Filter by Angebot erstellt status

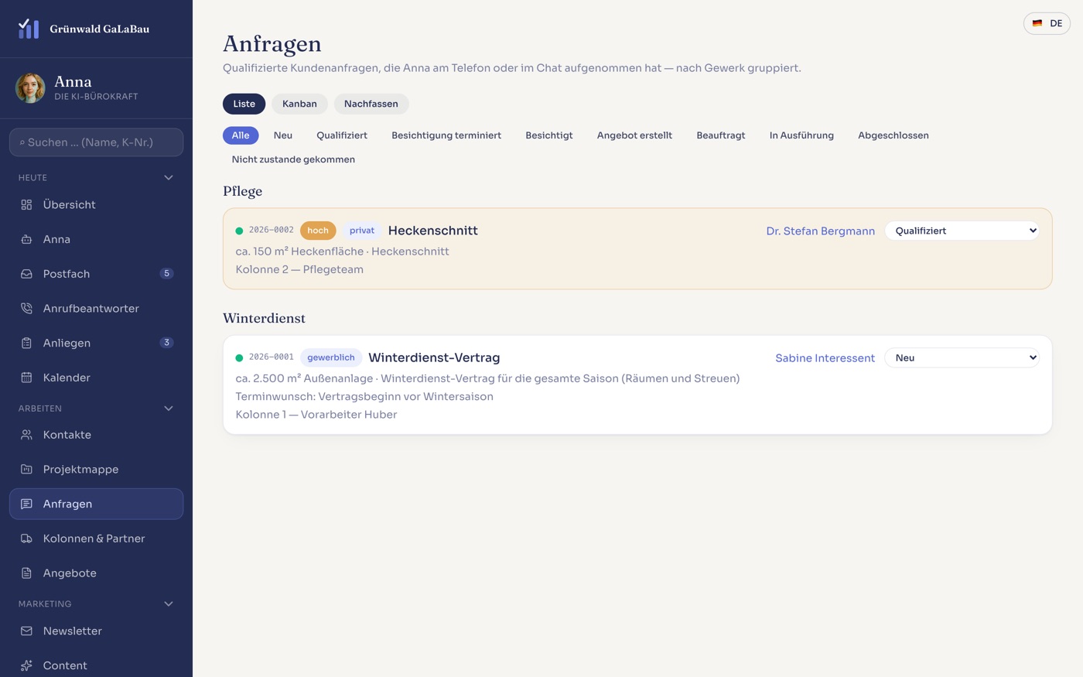[x=634, y=135]
